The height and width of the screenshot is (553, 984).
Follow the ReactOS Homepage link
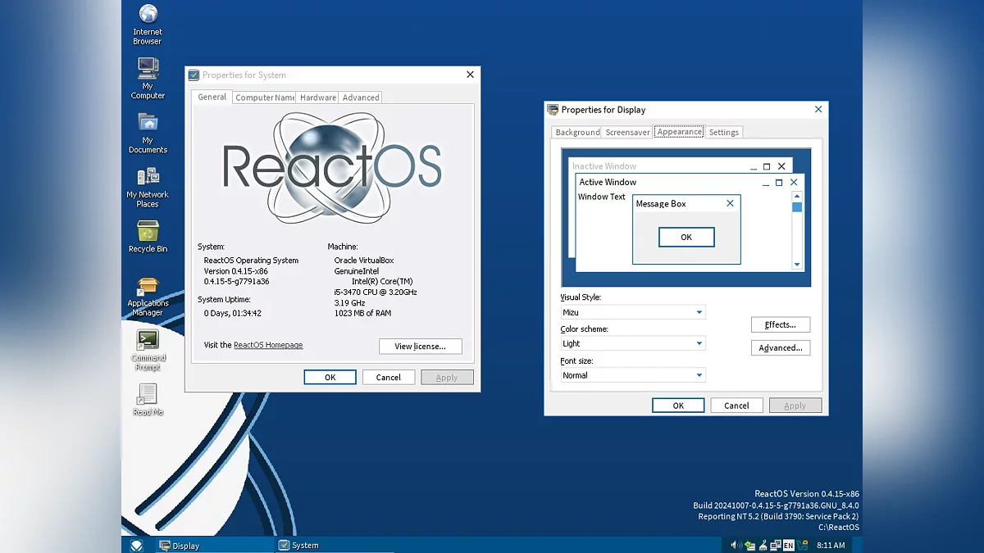tap(268, 346)
